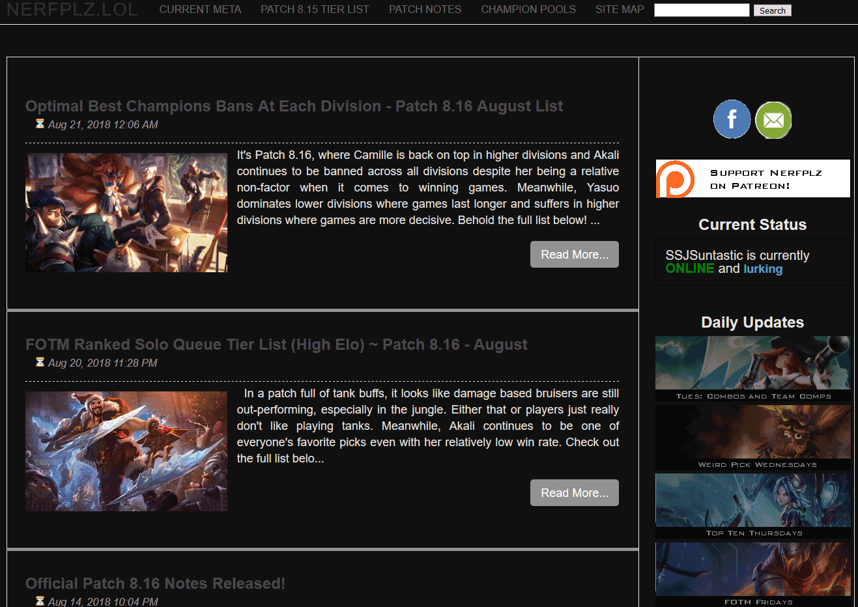Click the 'Aug 21, 2018 12:06 AM' timestamp
The width and height of the screenshot is (858, 607).
(103, 124)
